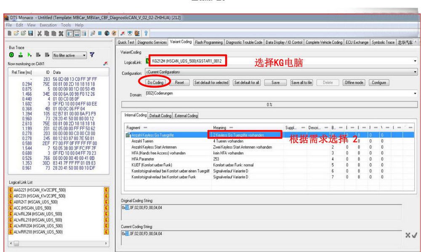Click the Offline mode button
The width and height of the screenshot is (421, 252).
(x=354, y=83)
